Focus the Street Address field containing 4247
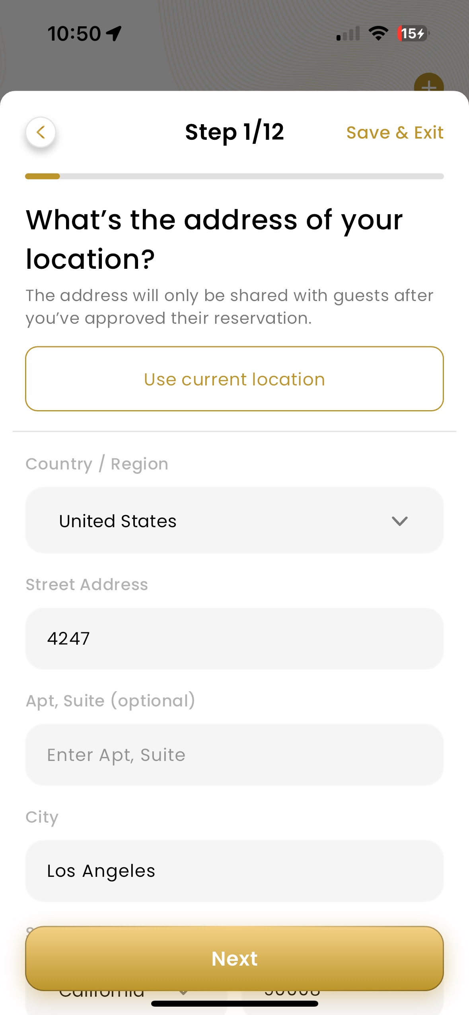 click(x=234, y=638)
